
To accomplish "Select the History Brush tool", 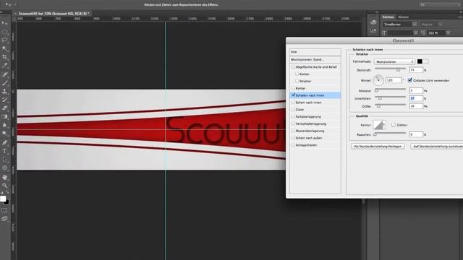I will [x=5, y=100].
